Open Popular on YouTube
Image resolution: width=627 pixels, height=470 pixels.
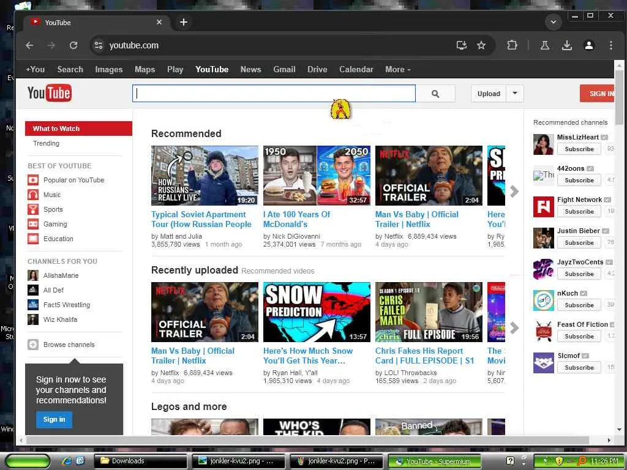(73, 181)
